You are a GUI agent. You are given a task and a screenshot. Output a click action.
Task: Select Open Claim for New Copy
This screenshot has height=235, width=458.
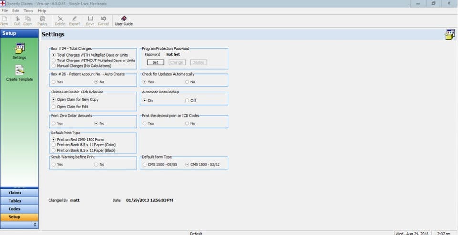click(x=53, y=99)
